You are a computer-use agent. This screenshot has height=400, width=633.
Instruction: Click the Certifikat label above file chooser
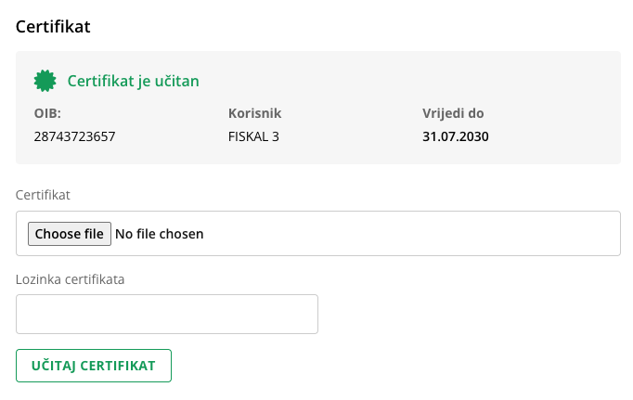click(43, 195)
